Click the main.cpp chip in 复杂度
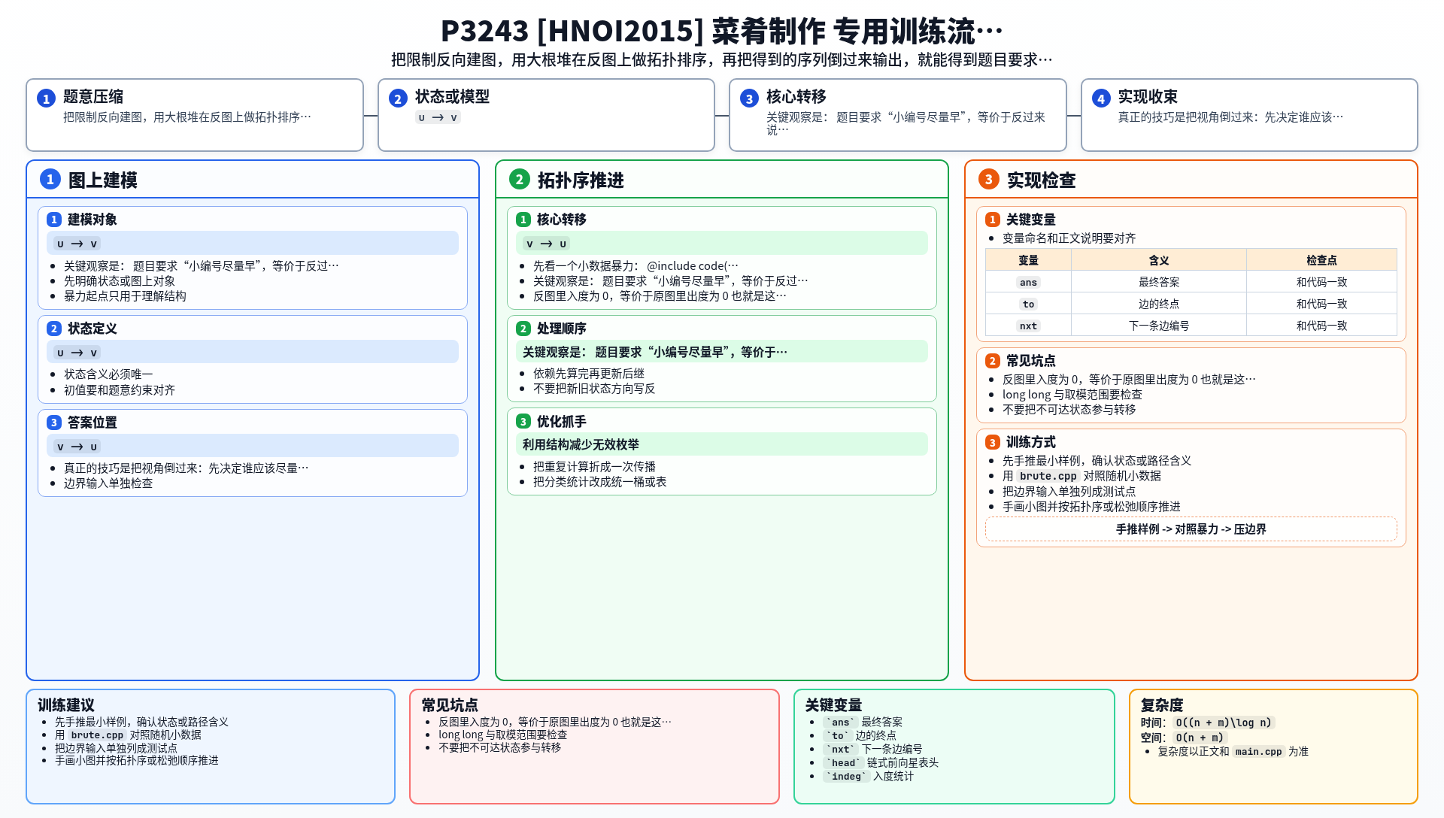Screen dimensions: 1444x818 point(1258,752)
